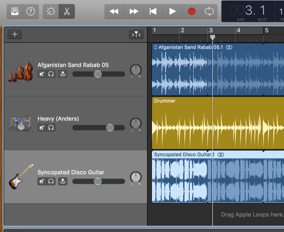Go to beginning of the project
This screenshot has height=232, width=284.
click(x=153, y=11)
